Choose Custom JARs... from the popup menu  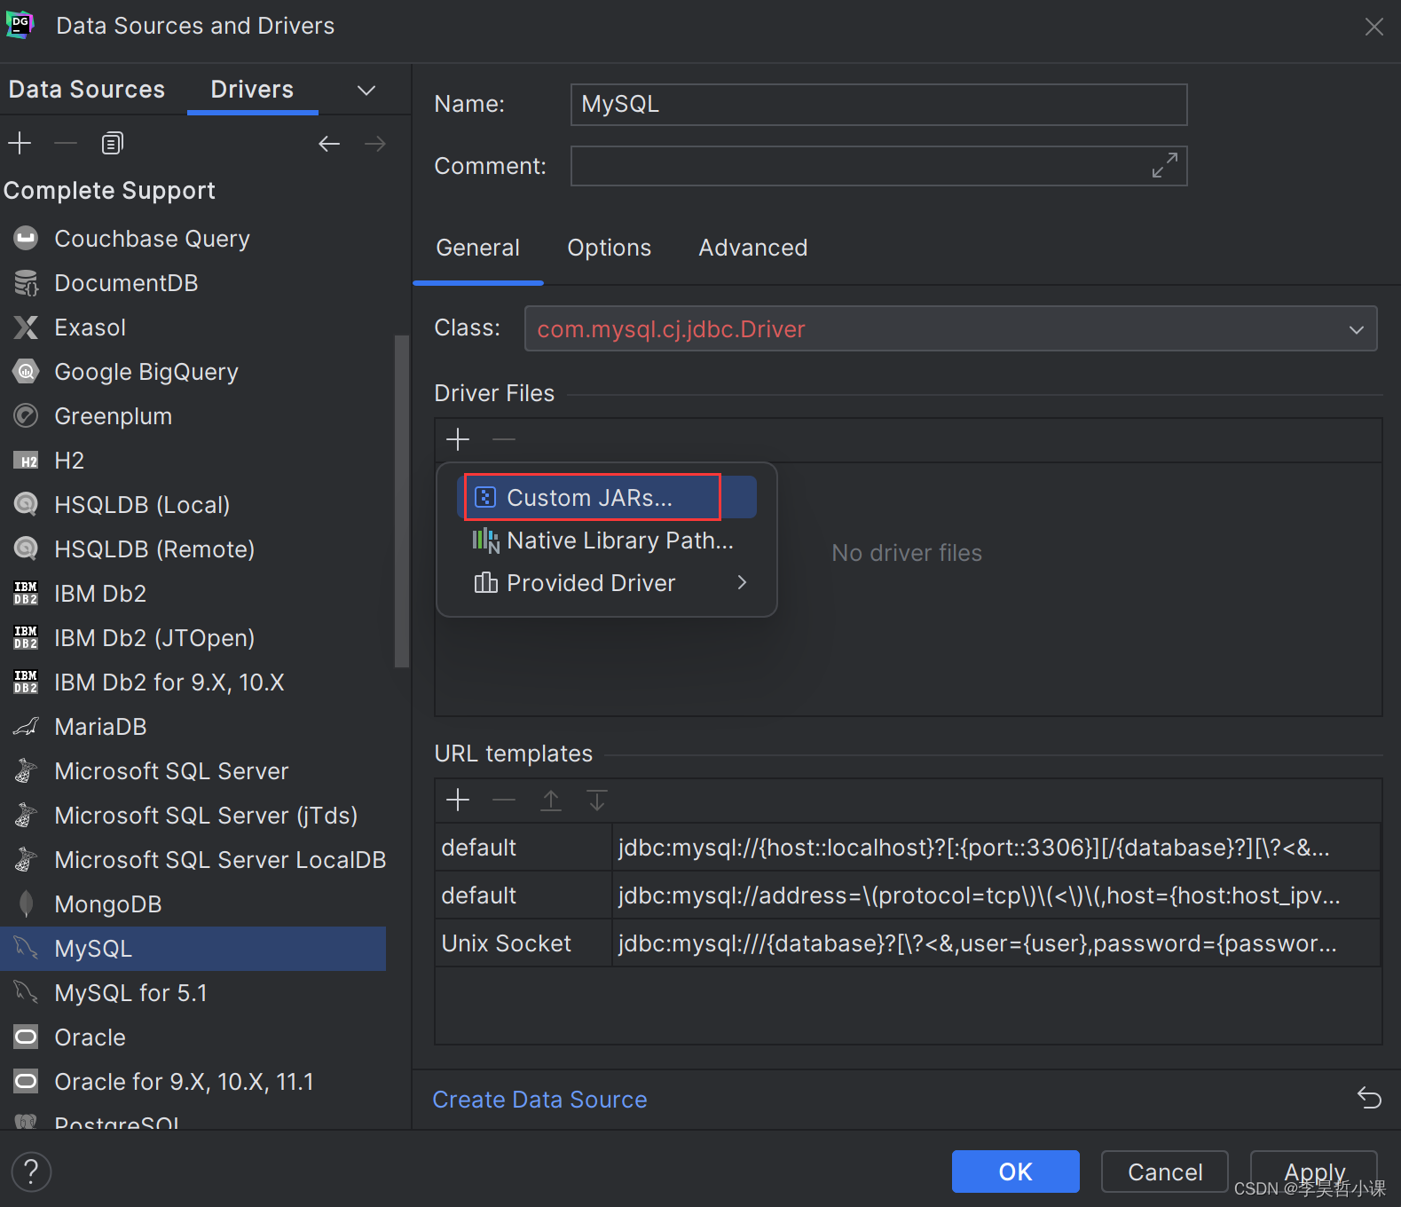pos(607,498)
